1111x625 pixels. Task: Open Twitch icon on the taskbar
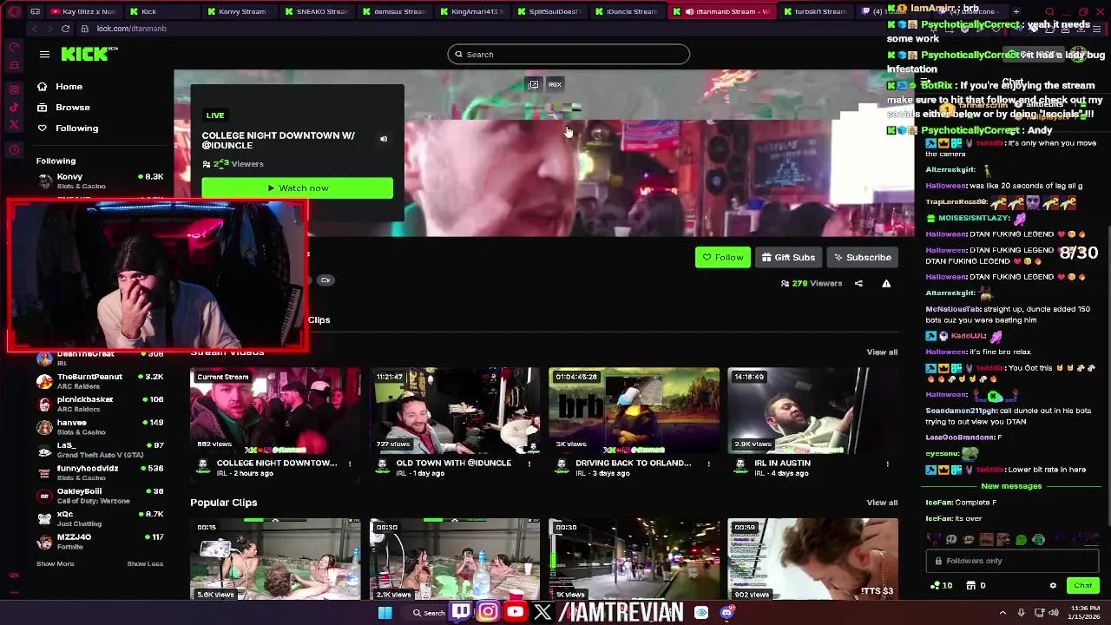[x=461, y=612]
